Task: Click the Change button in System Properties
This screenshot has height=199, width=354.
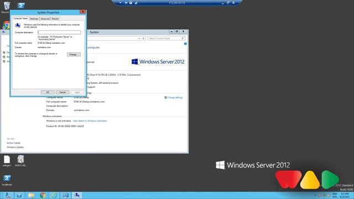Action: tap(74, 55)
